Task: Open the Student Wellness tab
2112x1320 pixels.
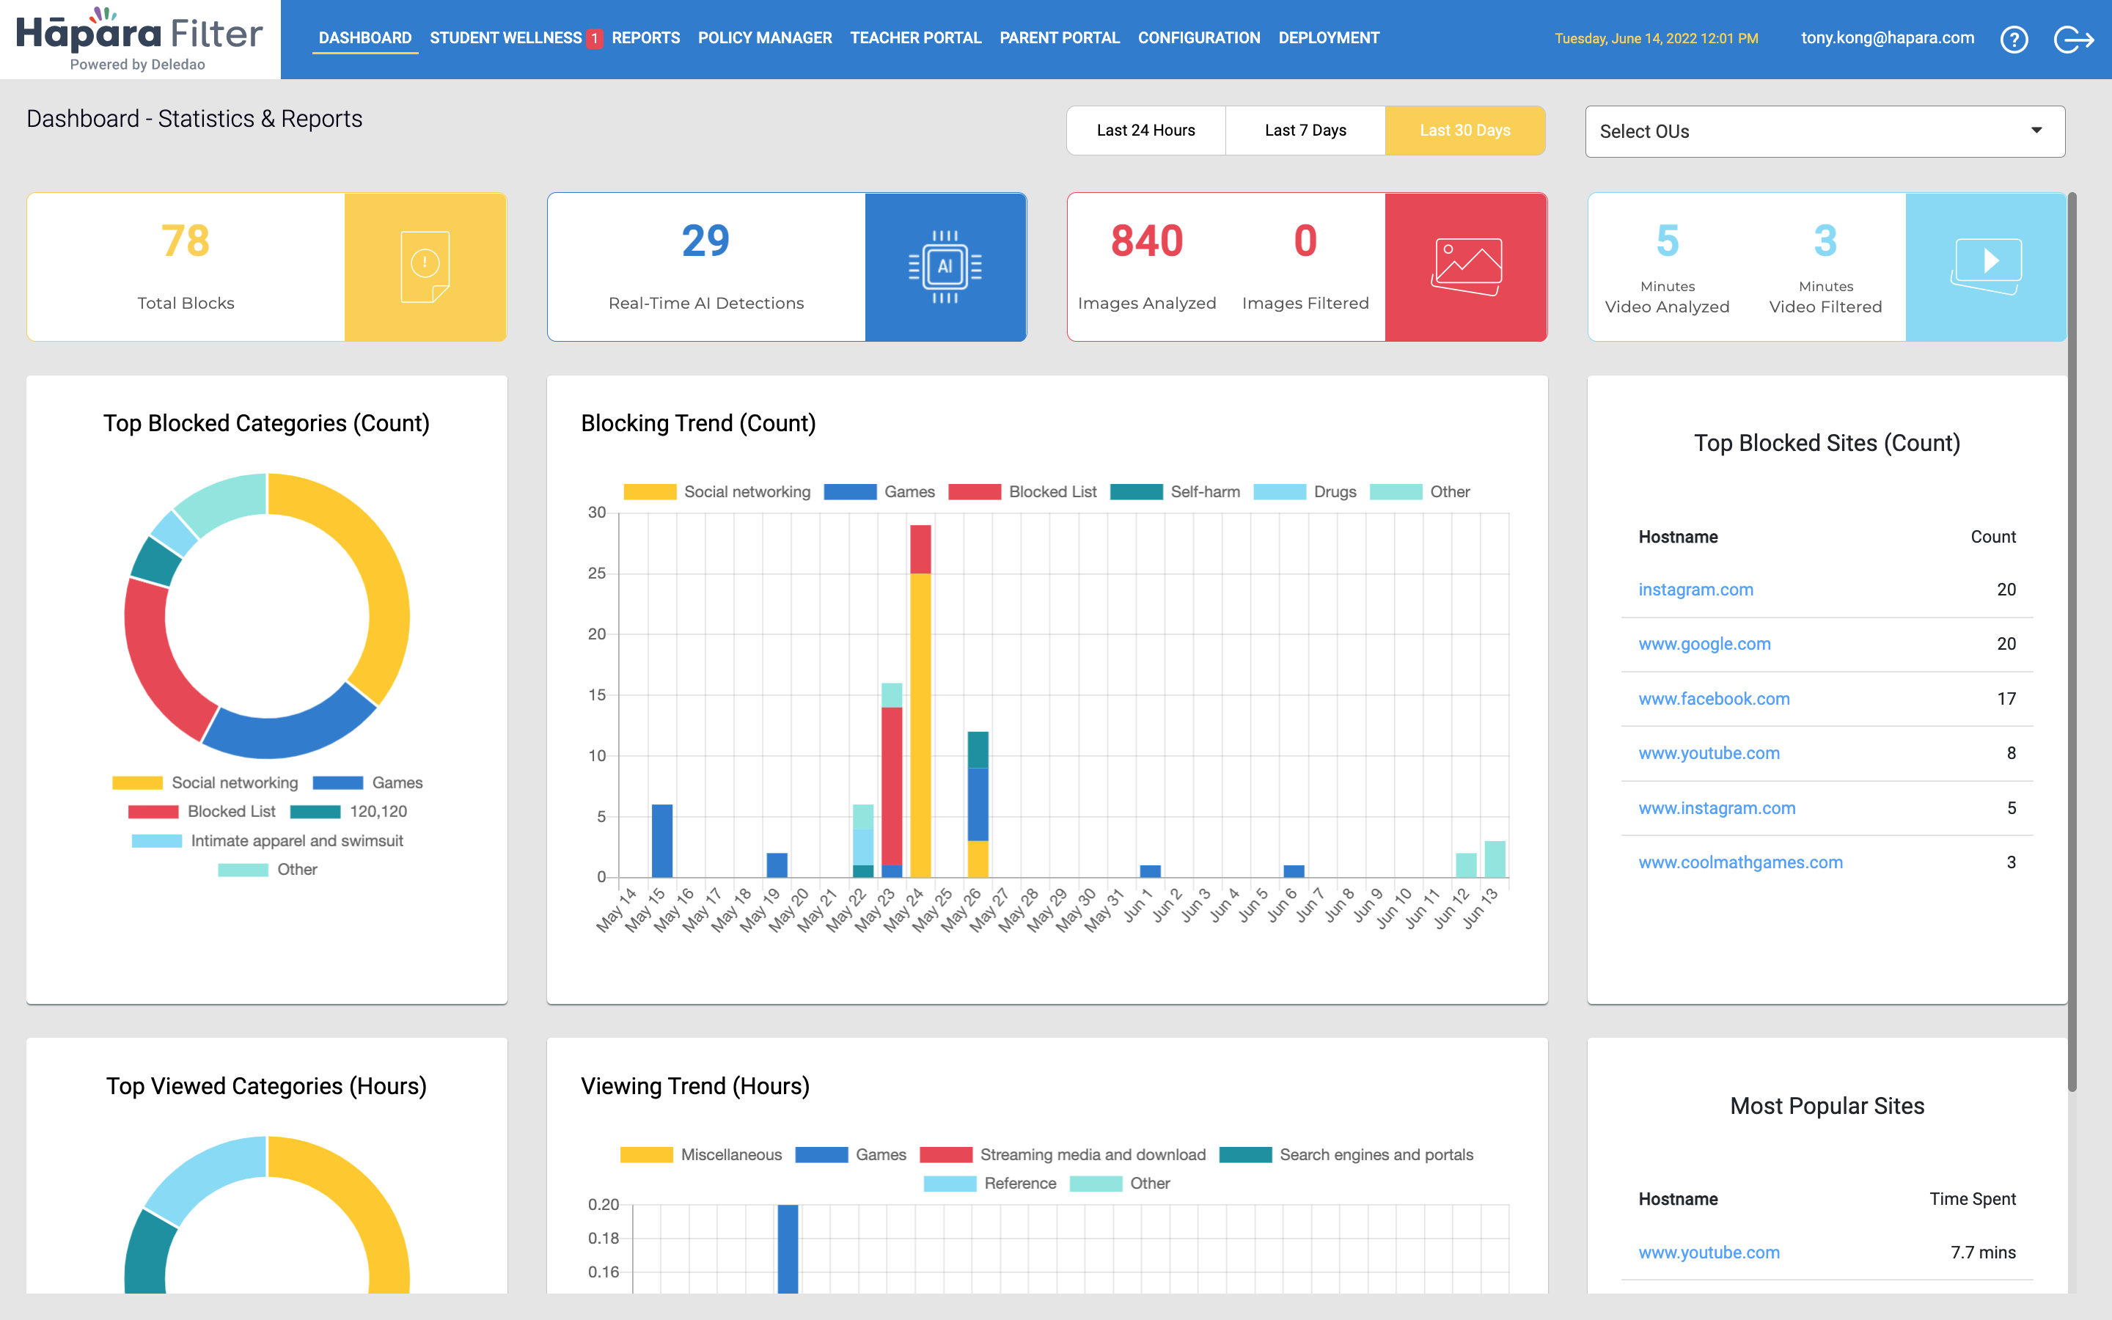Action: click(x=505, y=38)
